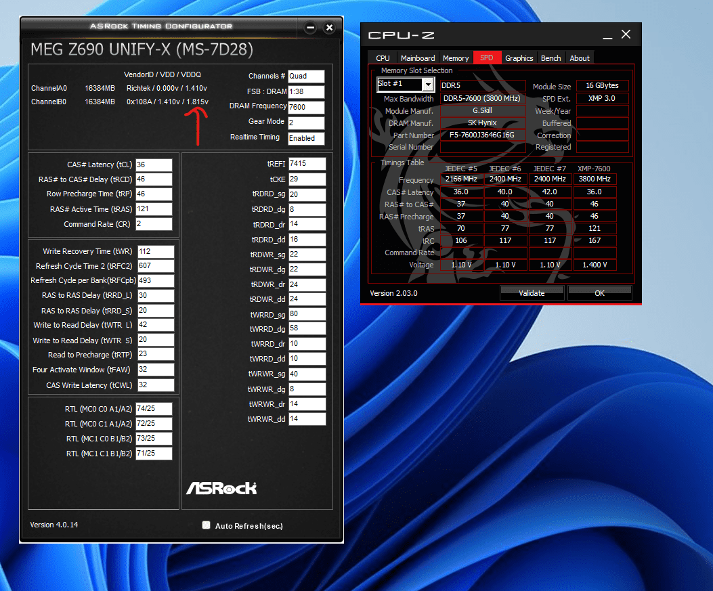
Task: Click the Gear Mode field
Action: pyautogui.click(x=306, y=123)
